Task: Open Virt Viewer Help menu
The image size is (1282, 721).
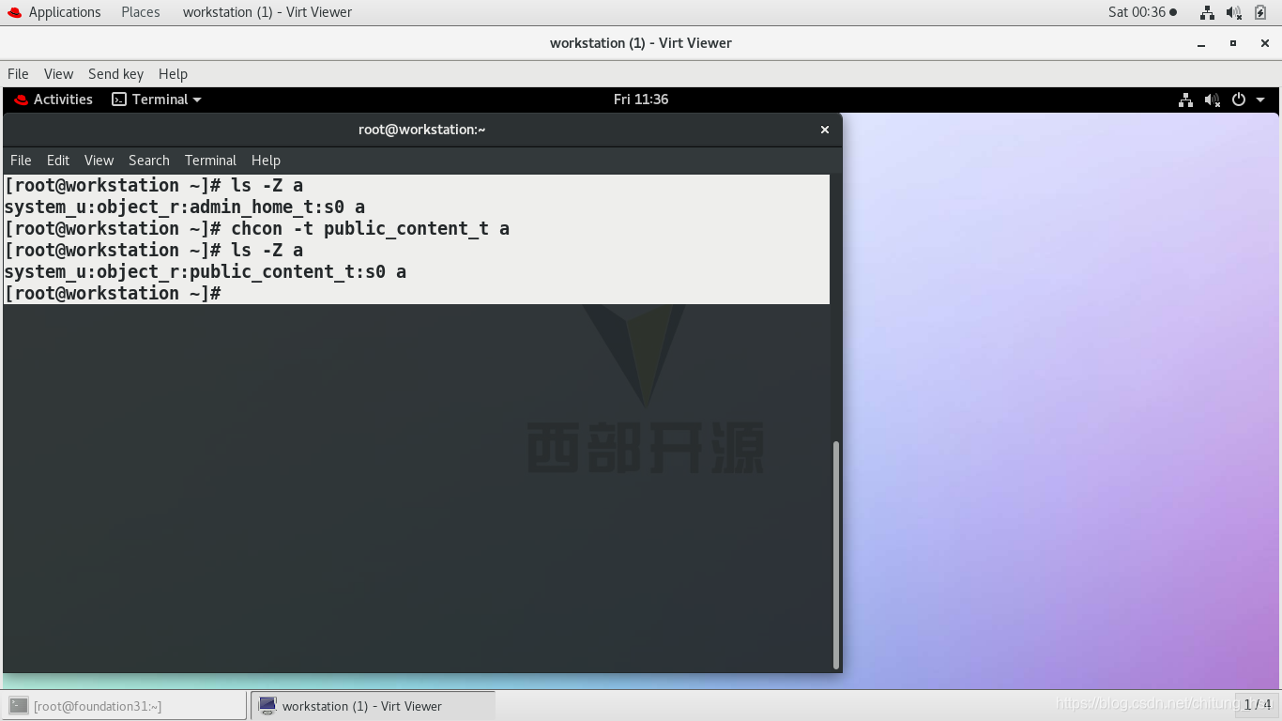Action: (x=173, y=74)
